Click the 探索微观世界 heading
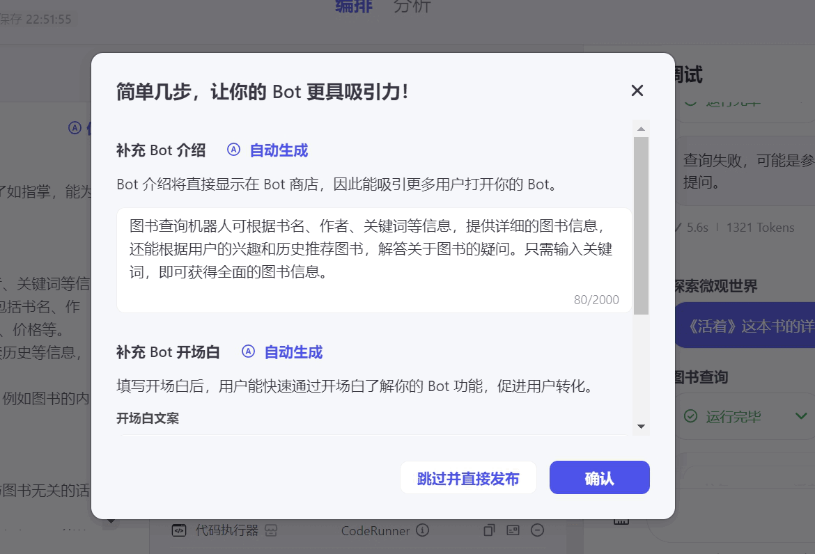Viewport: 815px width, 554px height. (x=715, y=285)
